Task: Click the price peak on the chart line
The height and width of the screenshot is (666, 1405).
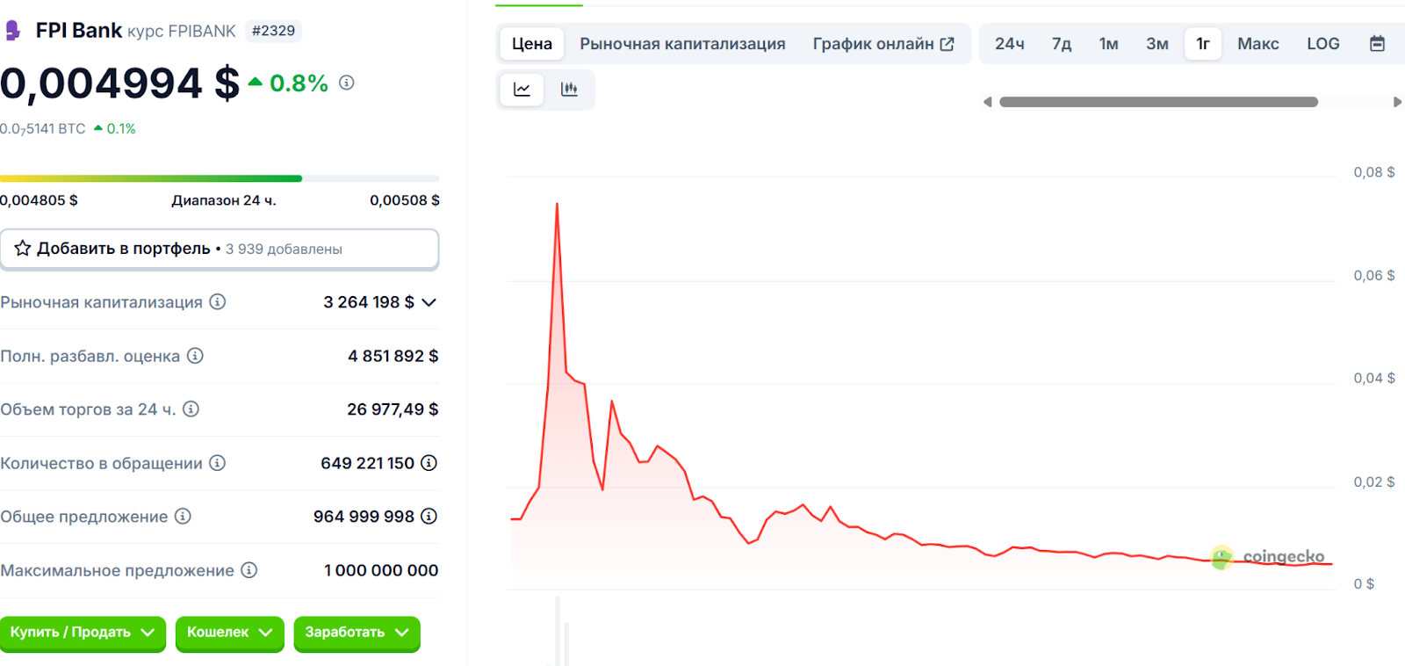Action: (557, 205)
